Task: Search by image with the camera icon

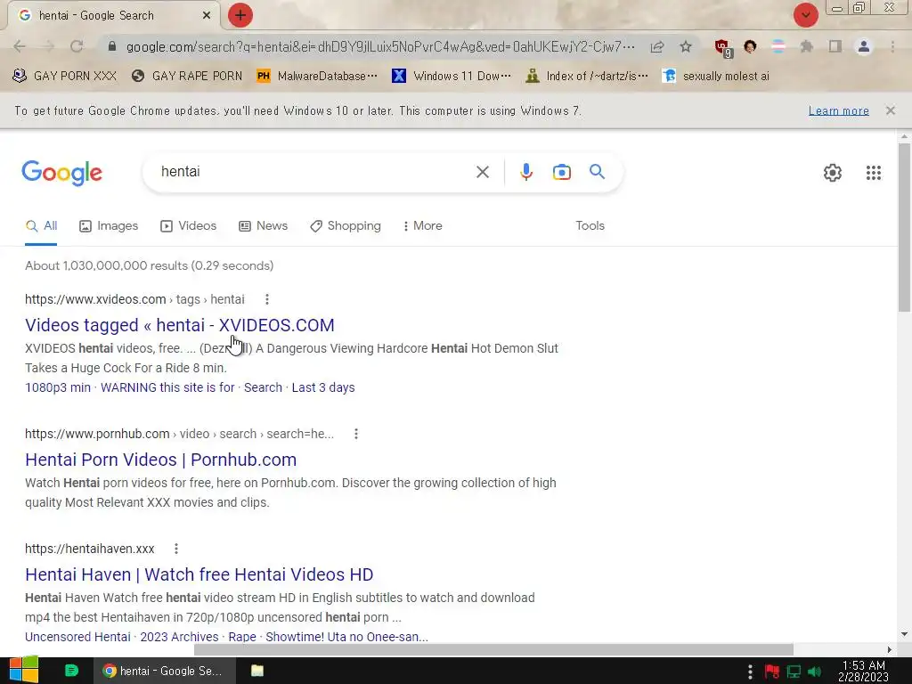Action: [x=561, y=172]
